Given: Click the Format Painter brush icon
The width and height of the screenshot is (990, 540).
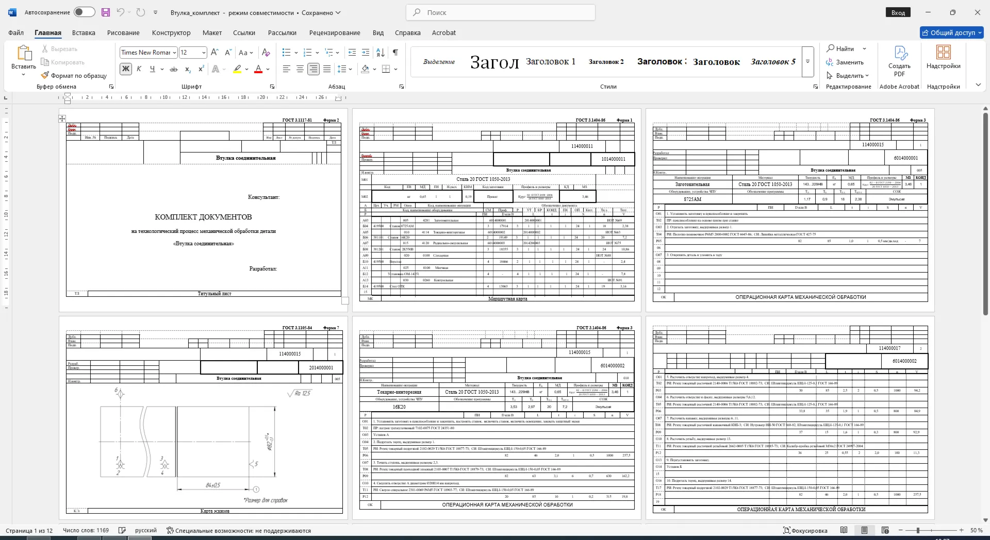Looking at the screenshot, I should coord(45,75).
